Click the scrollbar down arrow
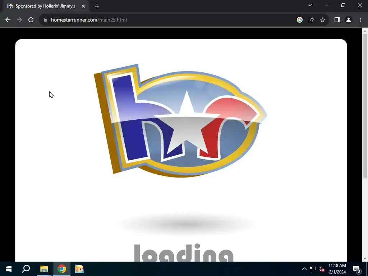Image resolution: width=368 pixels, height=276 pixels. (x=365, y=258)
